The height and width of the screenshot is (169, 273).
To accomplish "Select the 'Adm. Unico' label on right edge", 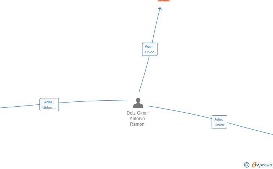I will [219, 122].
